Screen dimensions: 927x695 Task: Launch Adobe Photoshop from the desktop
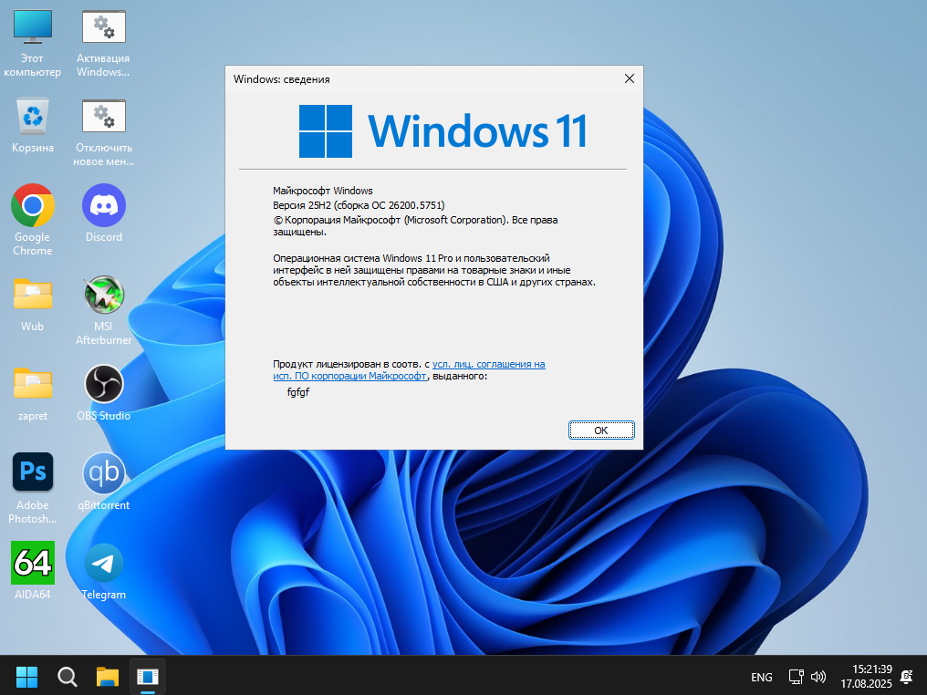tap(33, 488)
